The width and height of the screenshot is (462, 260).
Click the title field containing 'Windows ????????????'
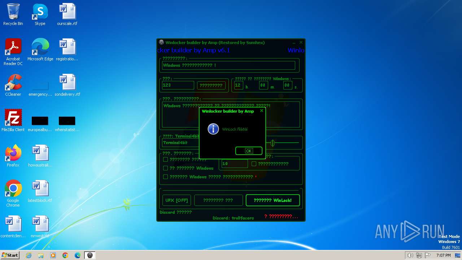pos(228,65)
